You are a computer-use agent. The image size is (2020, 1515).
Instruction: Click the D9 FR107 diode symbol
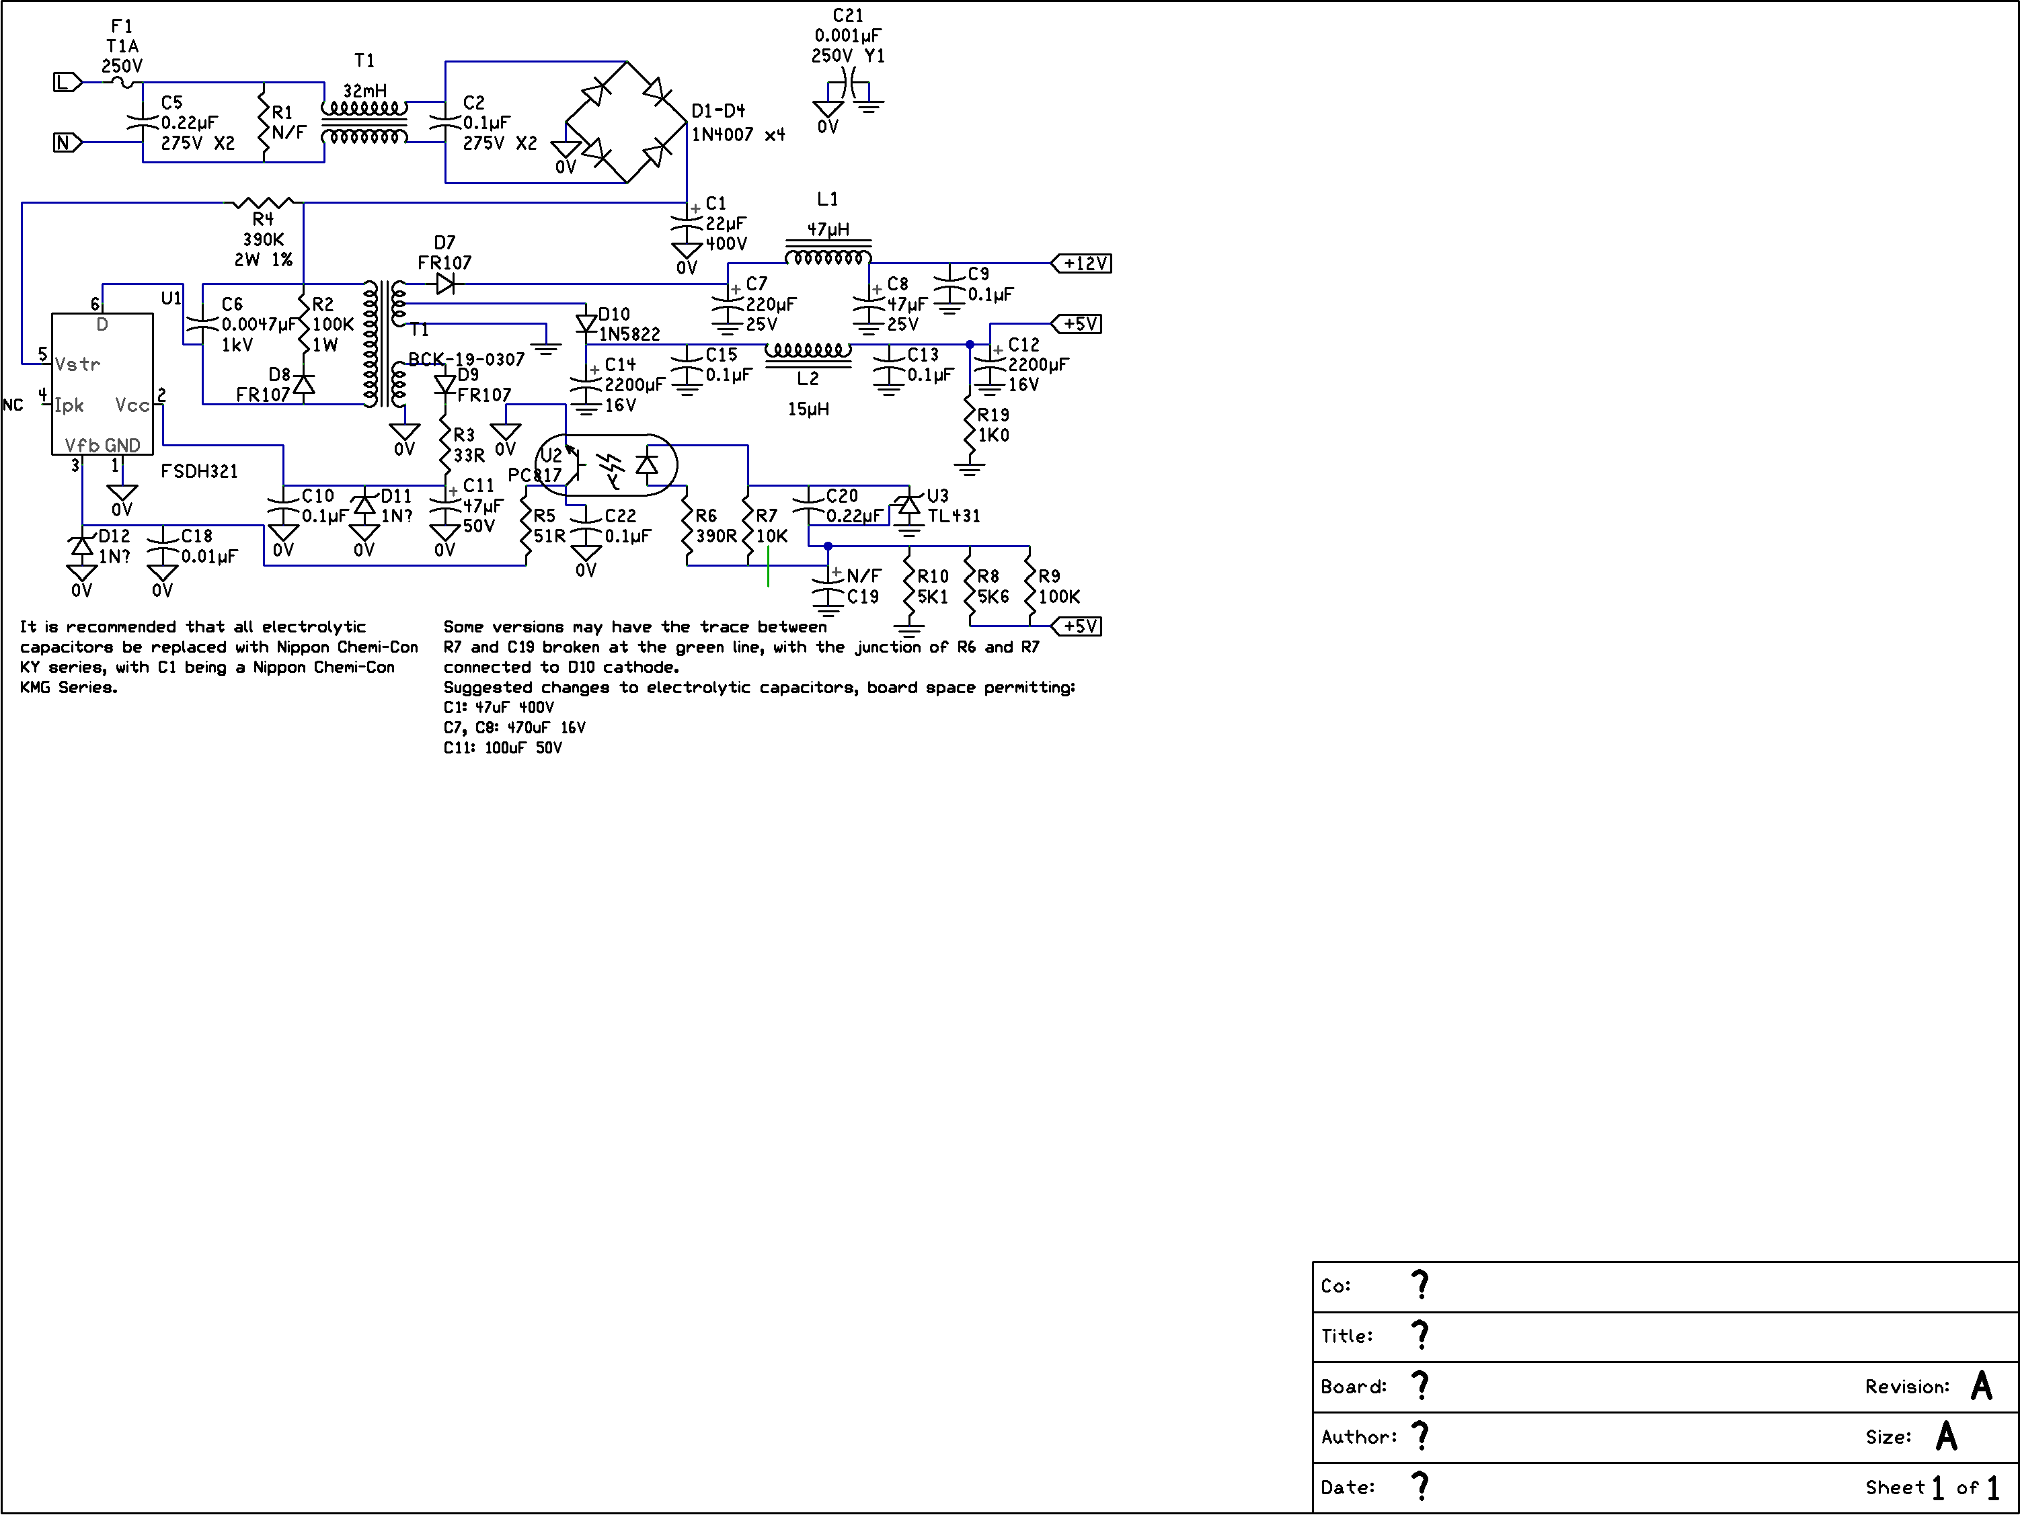tap(444, 384)
